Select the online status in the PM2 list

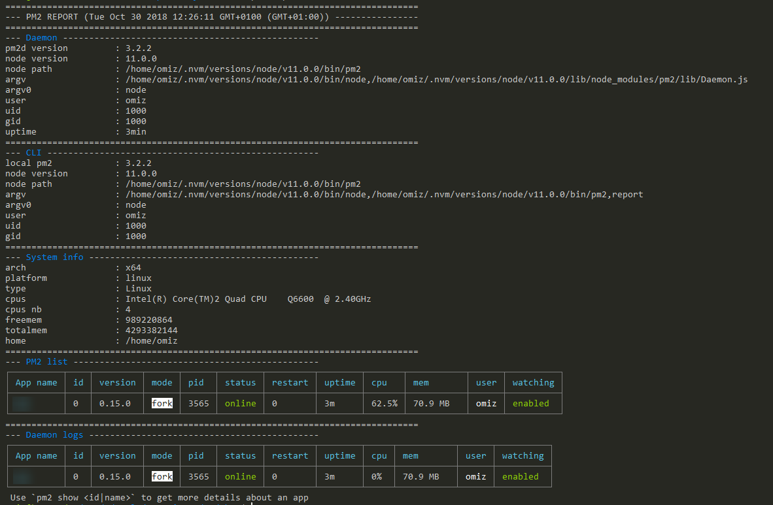(x=239, y=403)
